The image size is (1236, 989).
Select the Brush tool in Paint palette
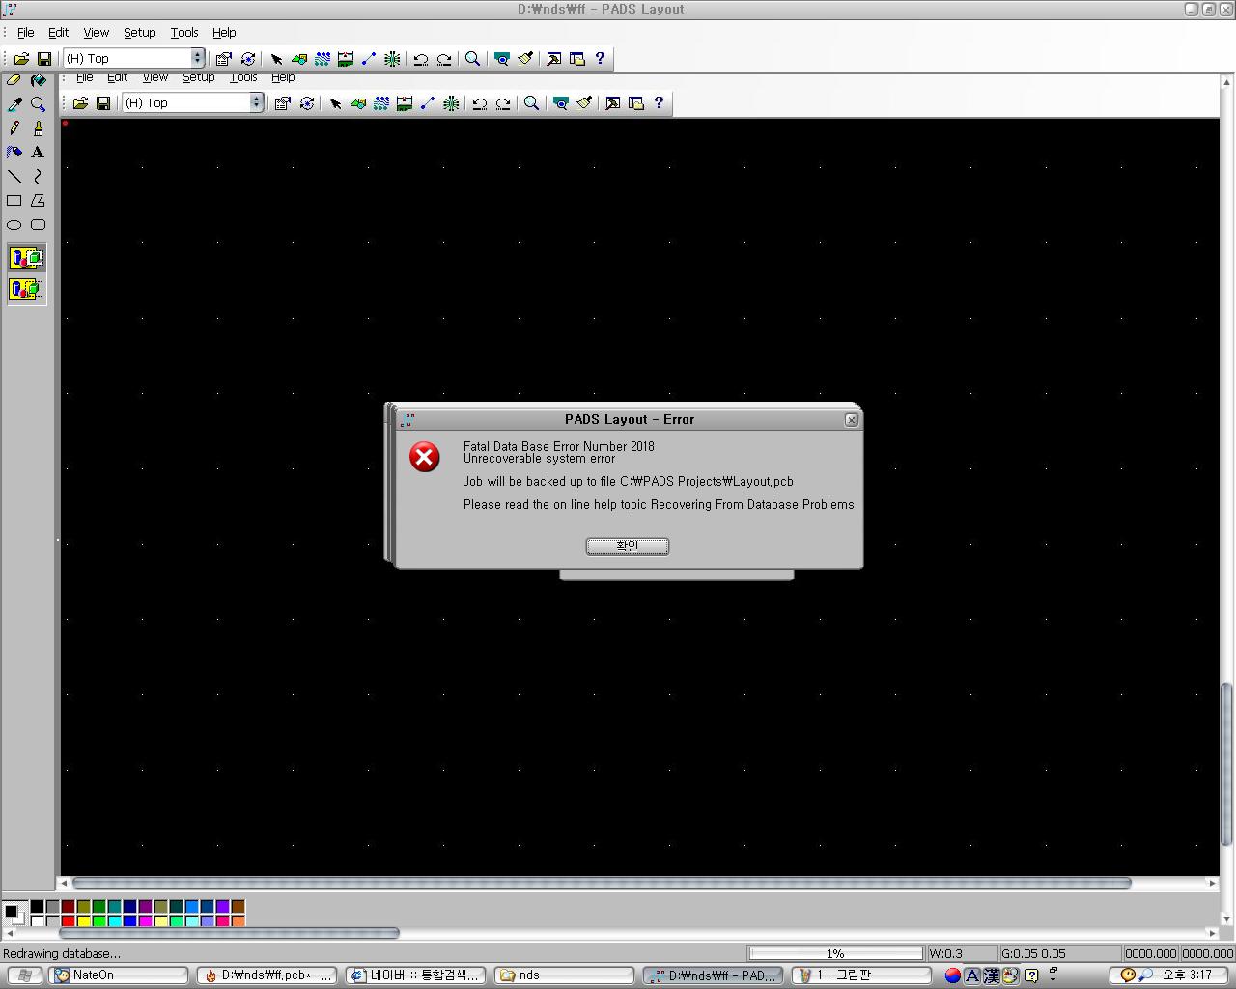[38, 127]
